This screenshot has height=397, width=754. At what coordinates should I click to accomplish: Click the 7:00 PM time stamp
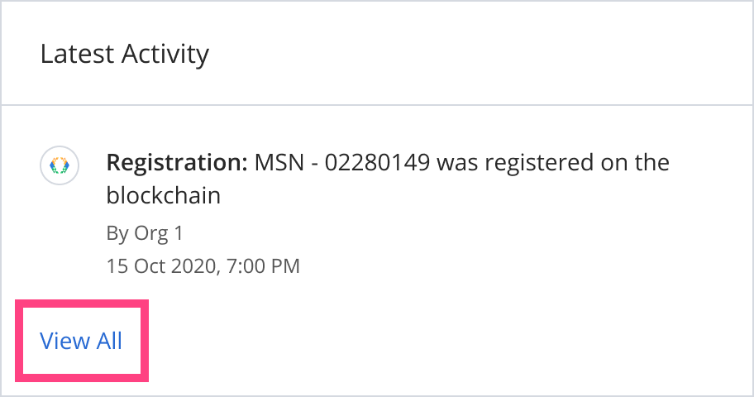pyautogui.click(x=263, y=266)
